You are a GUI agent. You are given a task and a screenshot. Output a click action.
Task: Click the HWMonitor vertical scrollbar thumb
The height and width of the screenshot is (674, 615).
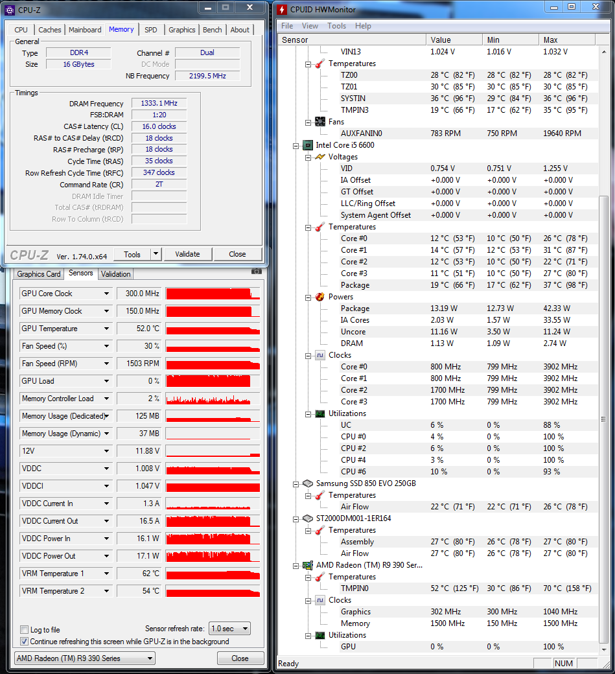click(603, 419)
